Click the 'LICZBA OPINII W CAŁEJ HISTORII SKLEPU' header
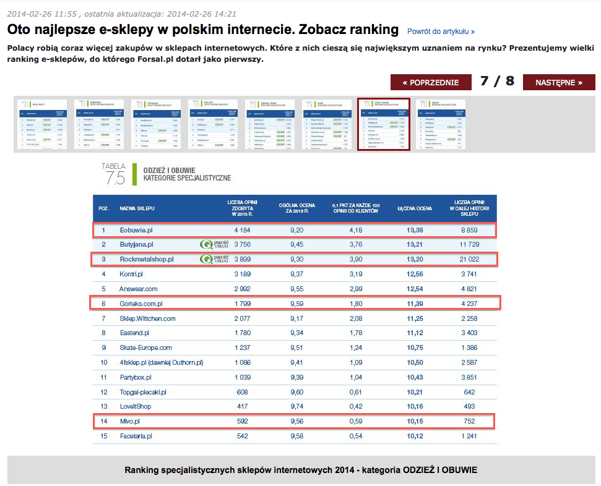This screenshot has height=486, width=601. pyautogui.click(x=469, y=208)
